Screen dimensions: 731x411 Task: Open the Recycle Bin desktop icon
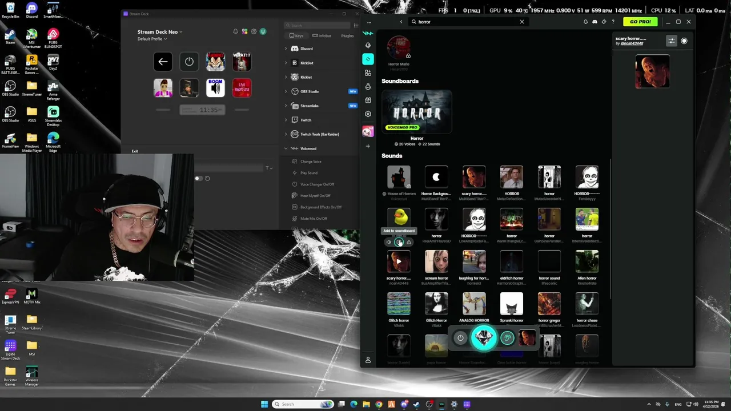10,10
